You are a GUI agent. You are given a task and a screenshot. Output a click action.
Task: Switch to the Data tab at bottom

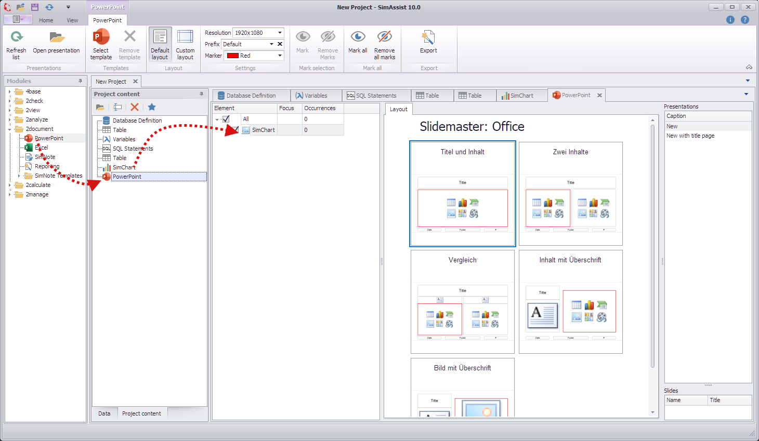click(x=104, y=413)
